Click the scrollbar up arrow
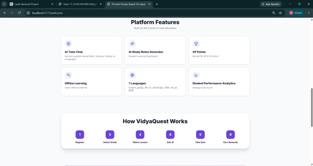313x166 pixels. click(311, 19)
